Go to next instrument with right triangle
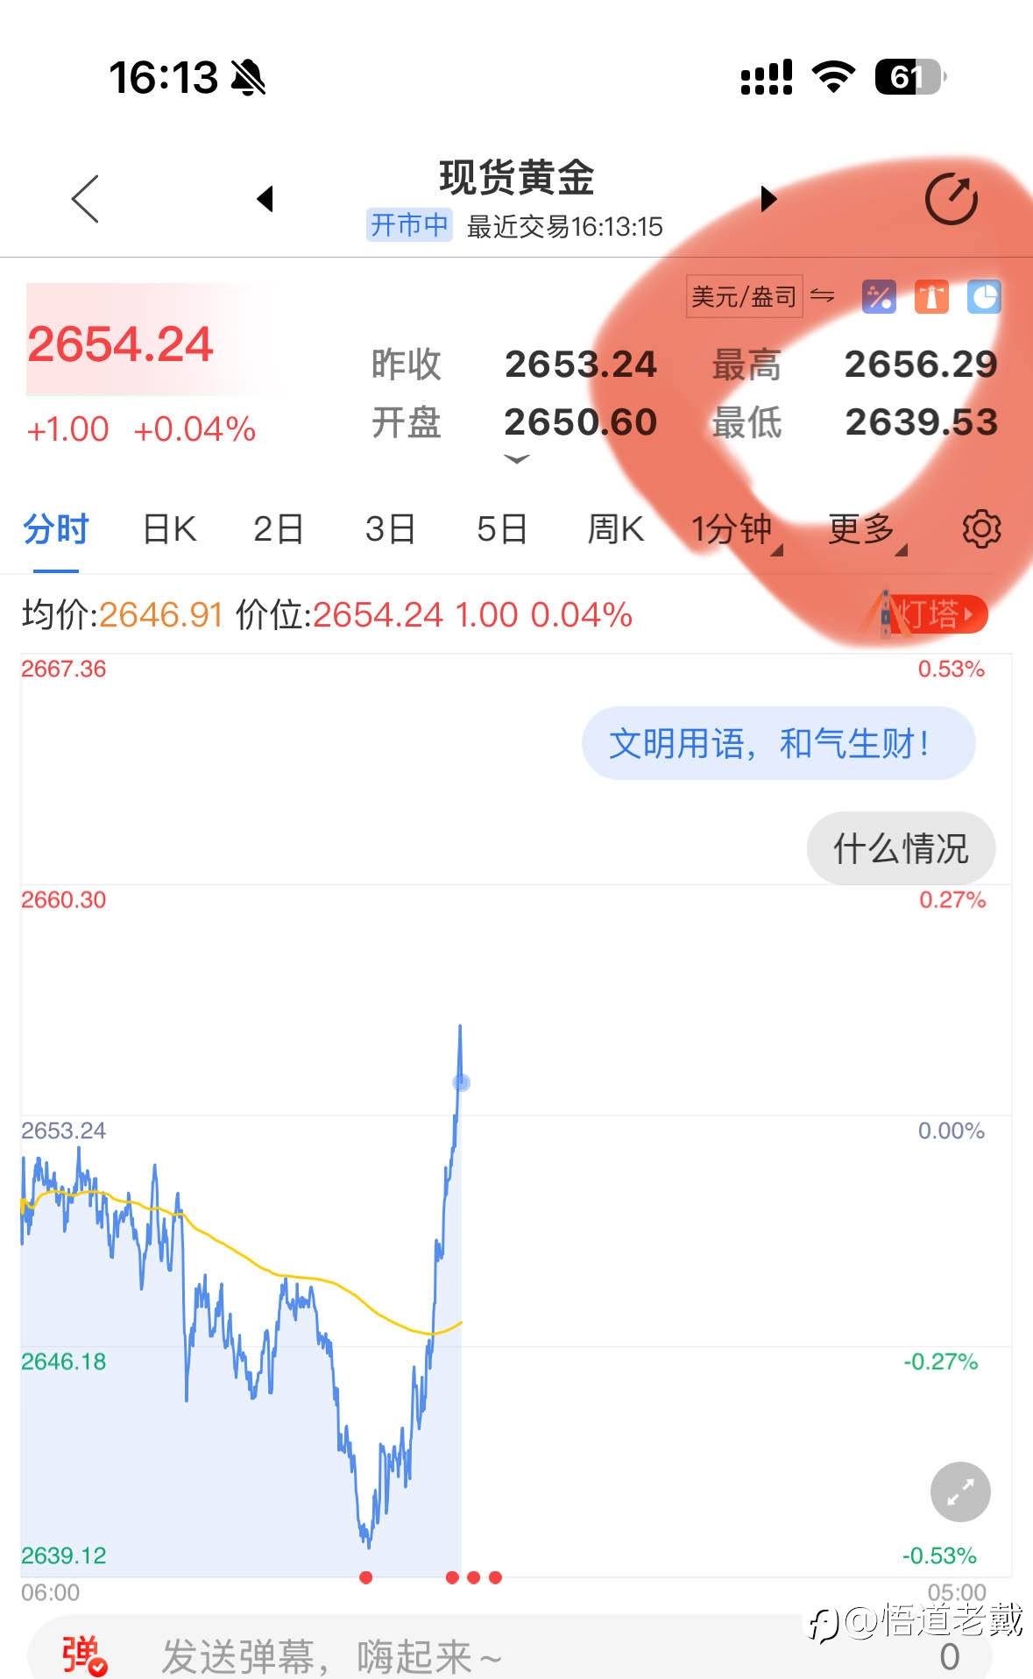The height and width of the screenshot is (1679, 1033). coord(768,199)
